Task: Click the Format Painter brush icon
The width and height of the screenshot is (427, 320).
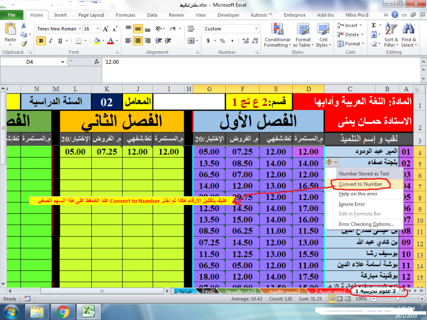Action: tap(24, 43)
